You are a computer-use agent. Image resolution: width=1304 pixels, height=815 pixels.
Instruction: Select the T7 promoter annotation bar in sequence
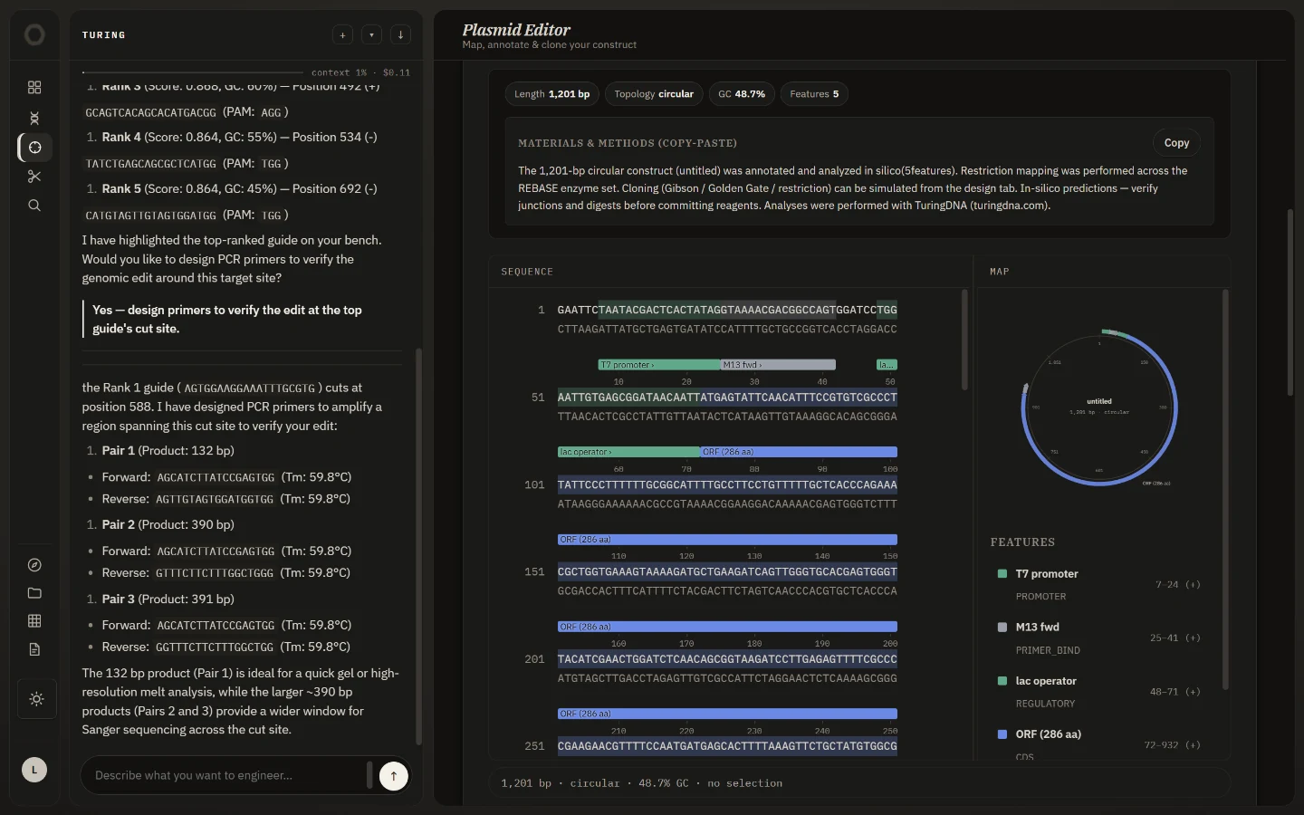coord(658,365)
